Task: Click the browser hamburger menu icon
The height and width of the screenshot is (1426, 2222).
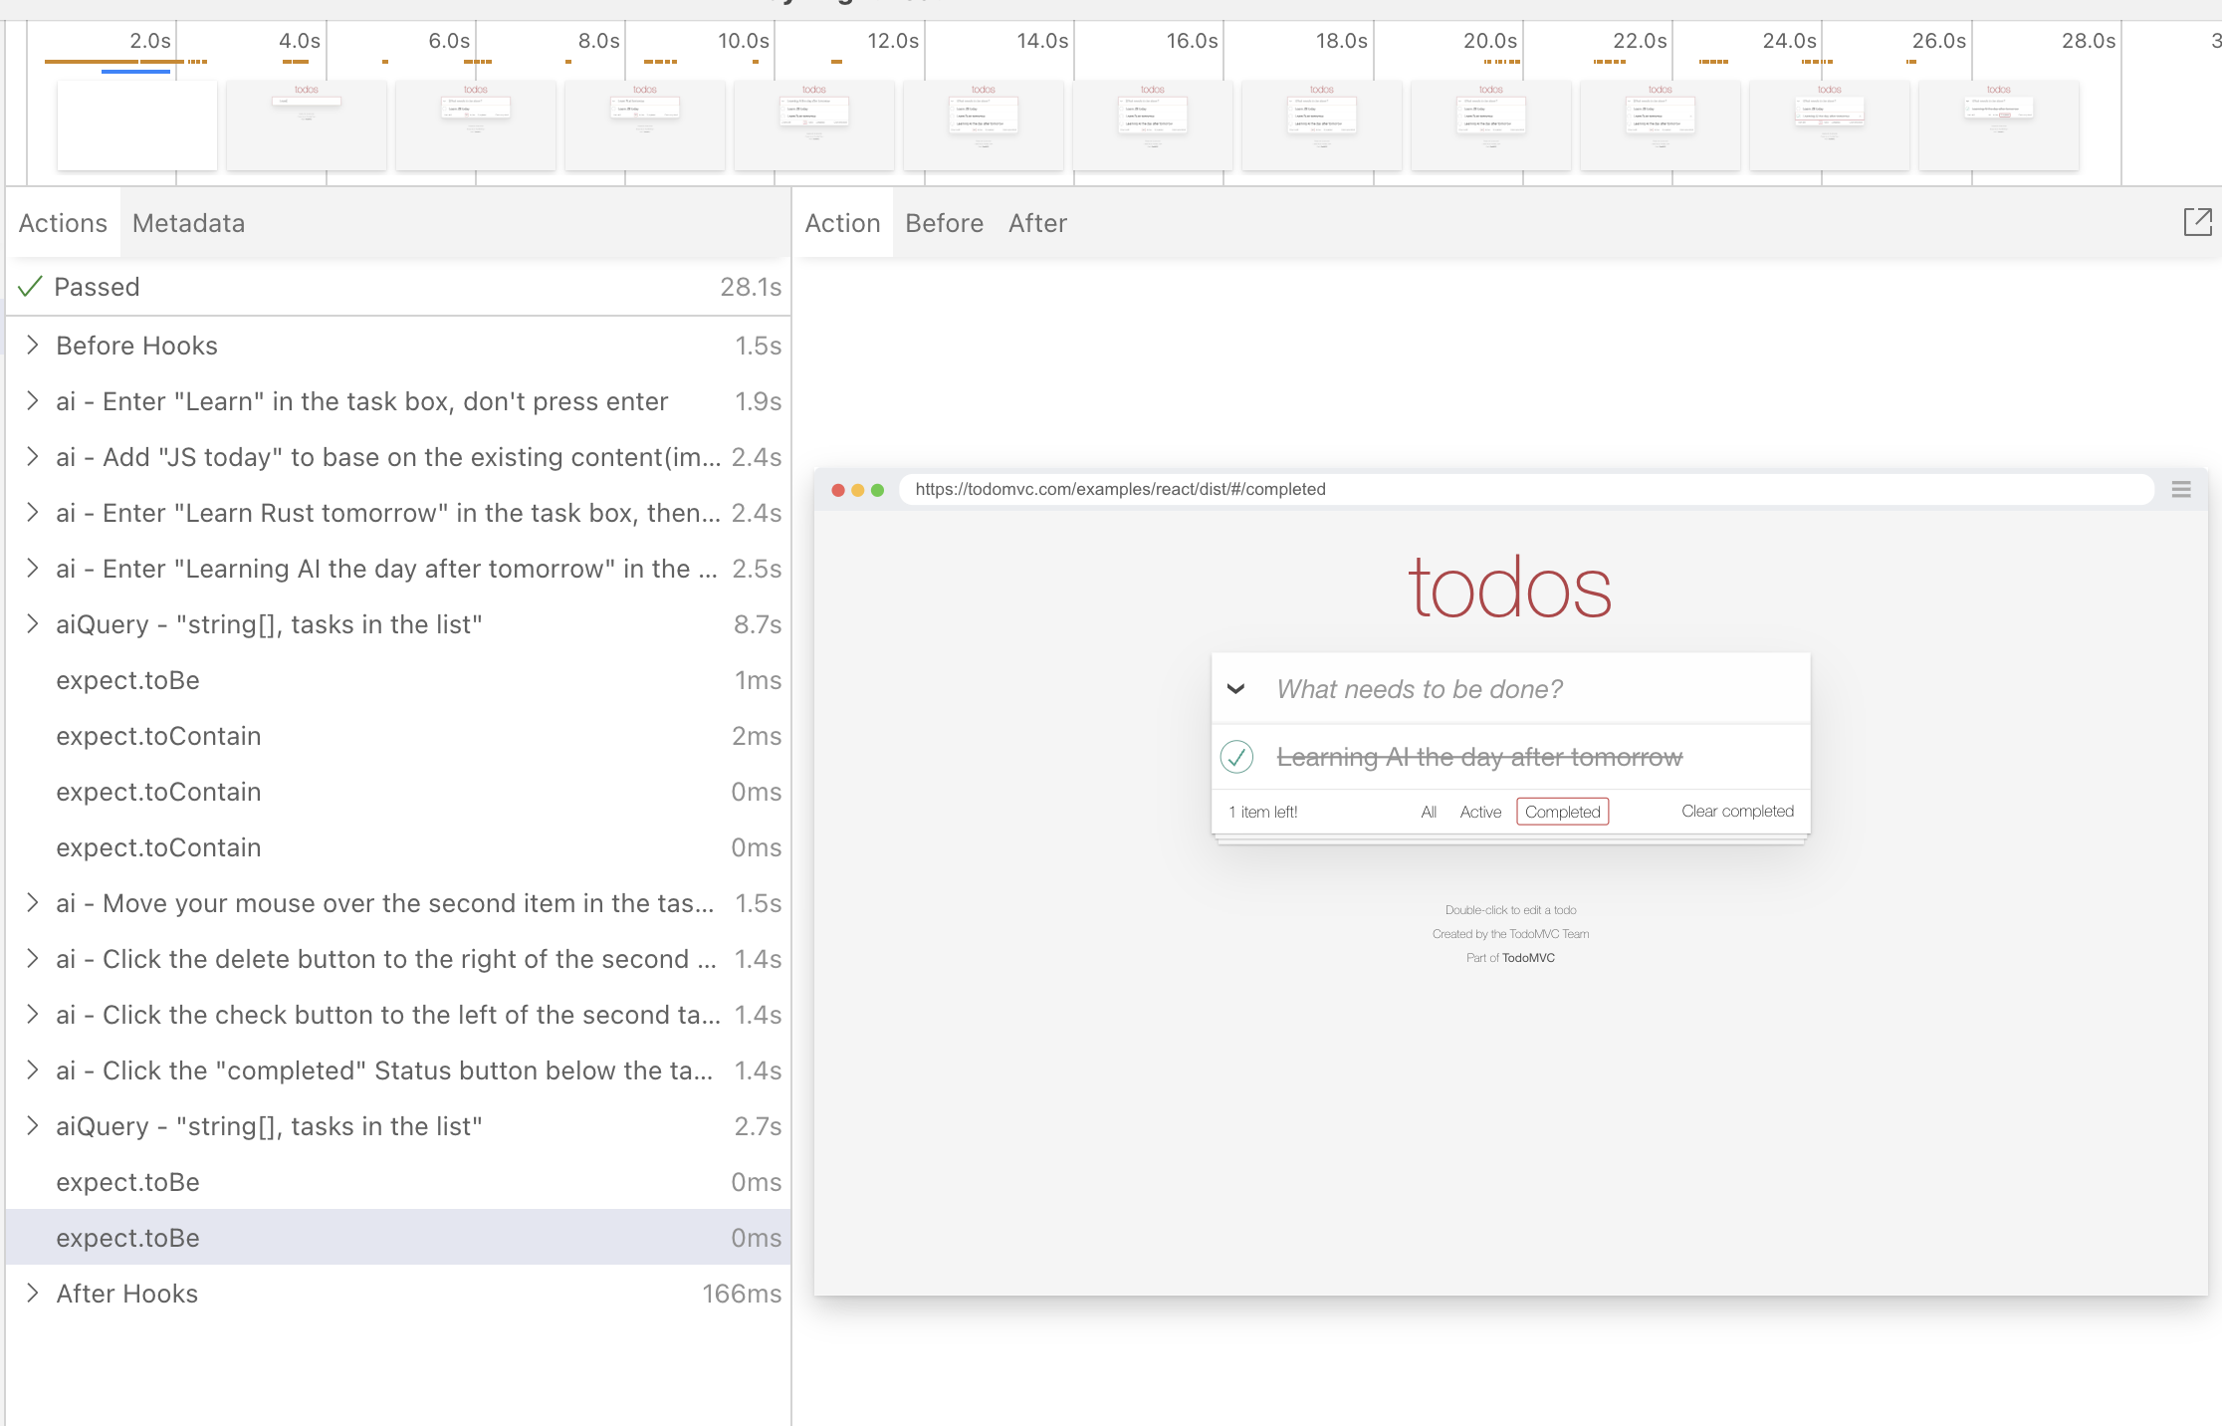Action: pos(2181,489)
